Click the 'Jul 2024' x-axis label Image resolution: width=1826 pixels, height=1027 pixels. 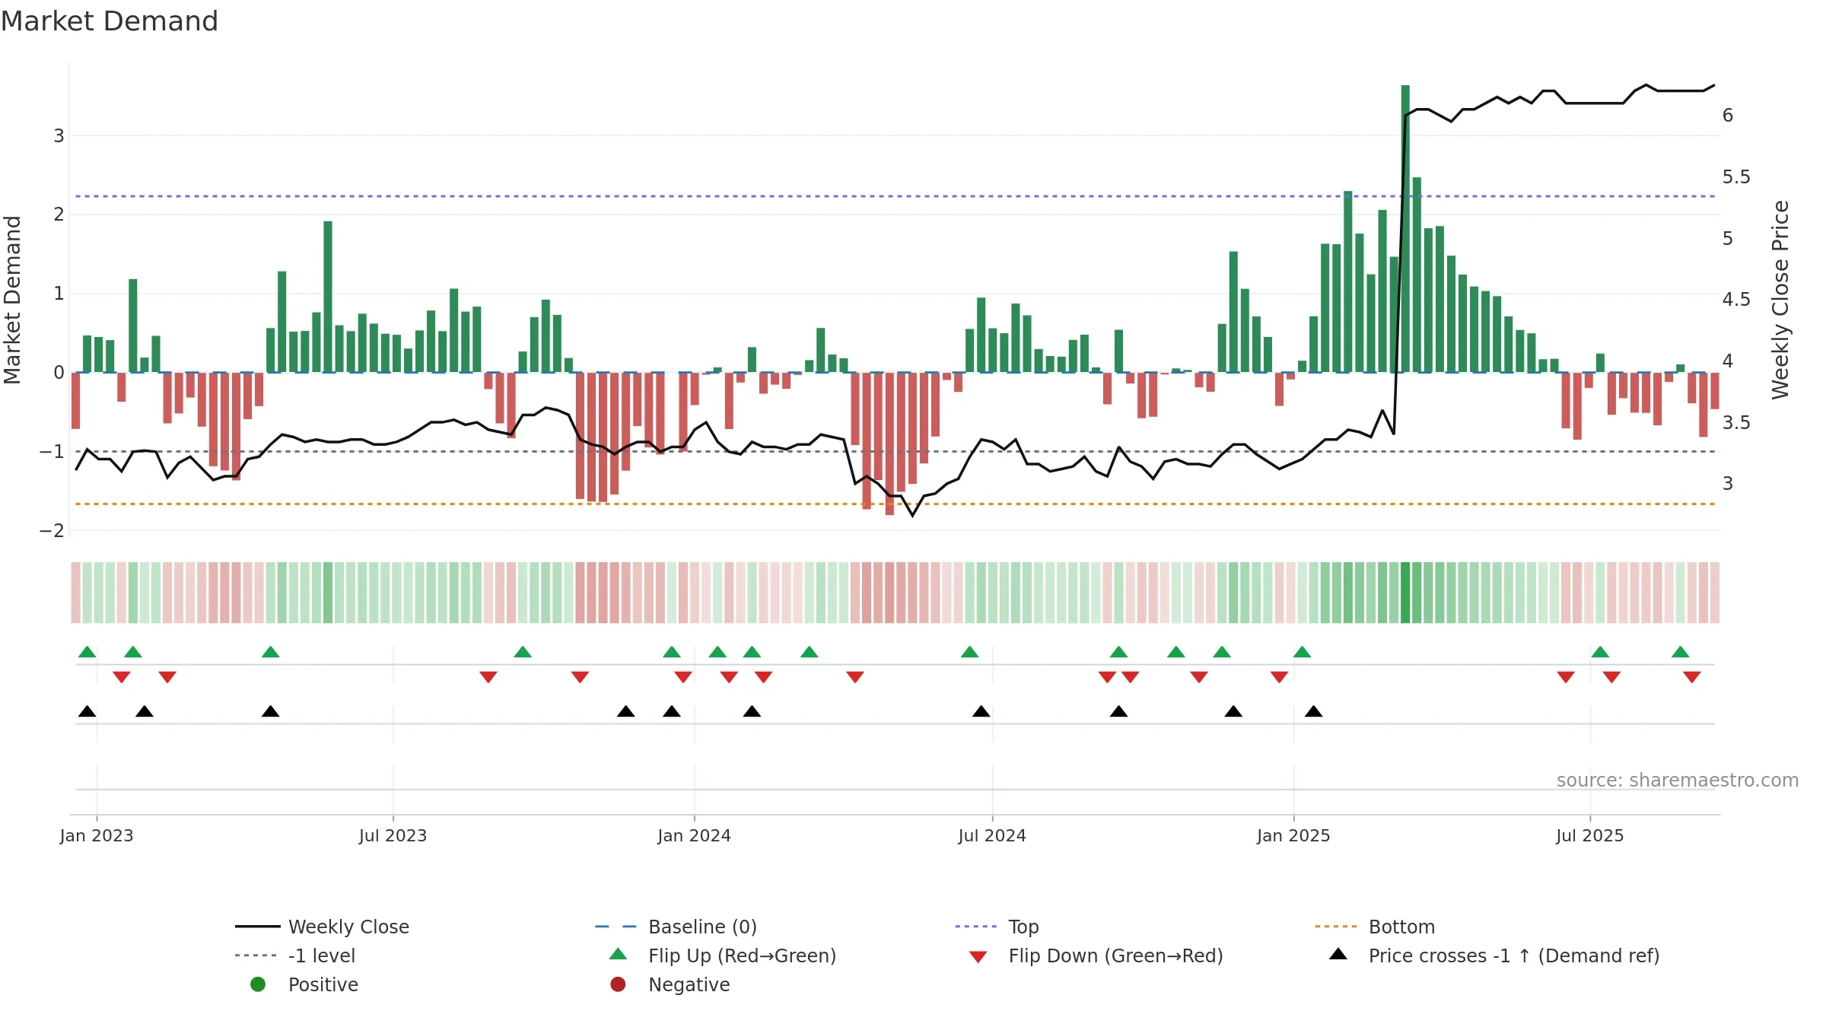[x=992, y=836]
